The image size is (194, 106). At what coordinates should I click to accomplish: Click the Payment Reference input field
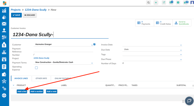[x=63, y=50]
